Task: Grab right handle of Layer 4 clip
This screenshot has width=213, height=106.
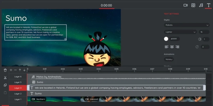Action: coord(204,88)
